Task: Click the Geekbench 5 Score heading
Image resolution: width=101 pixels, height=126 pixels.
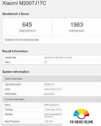Action: pyautogui.click(x=16, y=14)
